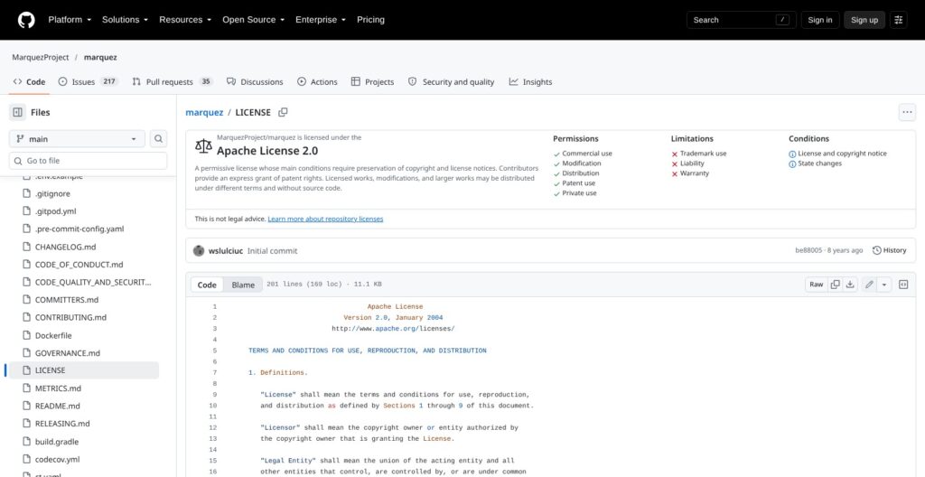Select LICENSE in file tree
The height and width of the screenshot is (477, 925).
point(82,370)
